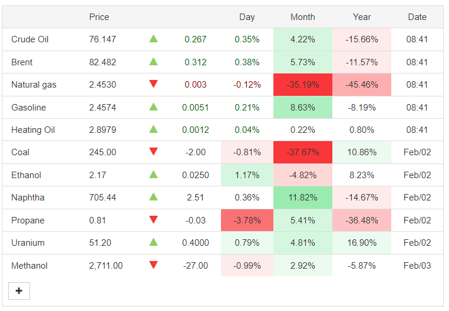The image size is (449, 311).
Task: Click the 16.90% year cell for Uranium
Action: pos(362,243)
